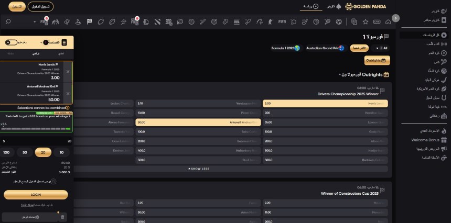Open the plain FIFA esports icon
Screen dimensions: 451x223
[282, 21]
